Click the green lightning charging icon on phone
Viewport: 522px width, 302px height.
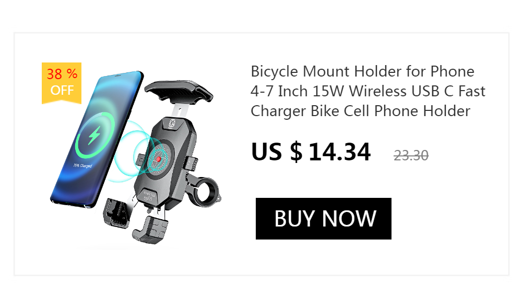pos(94,135)
